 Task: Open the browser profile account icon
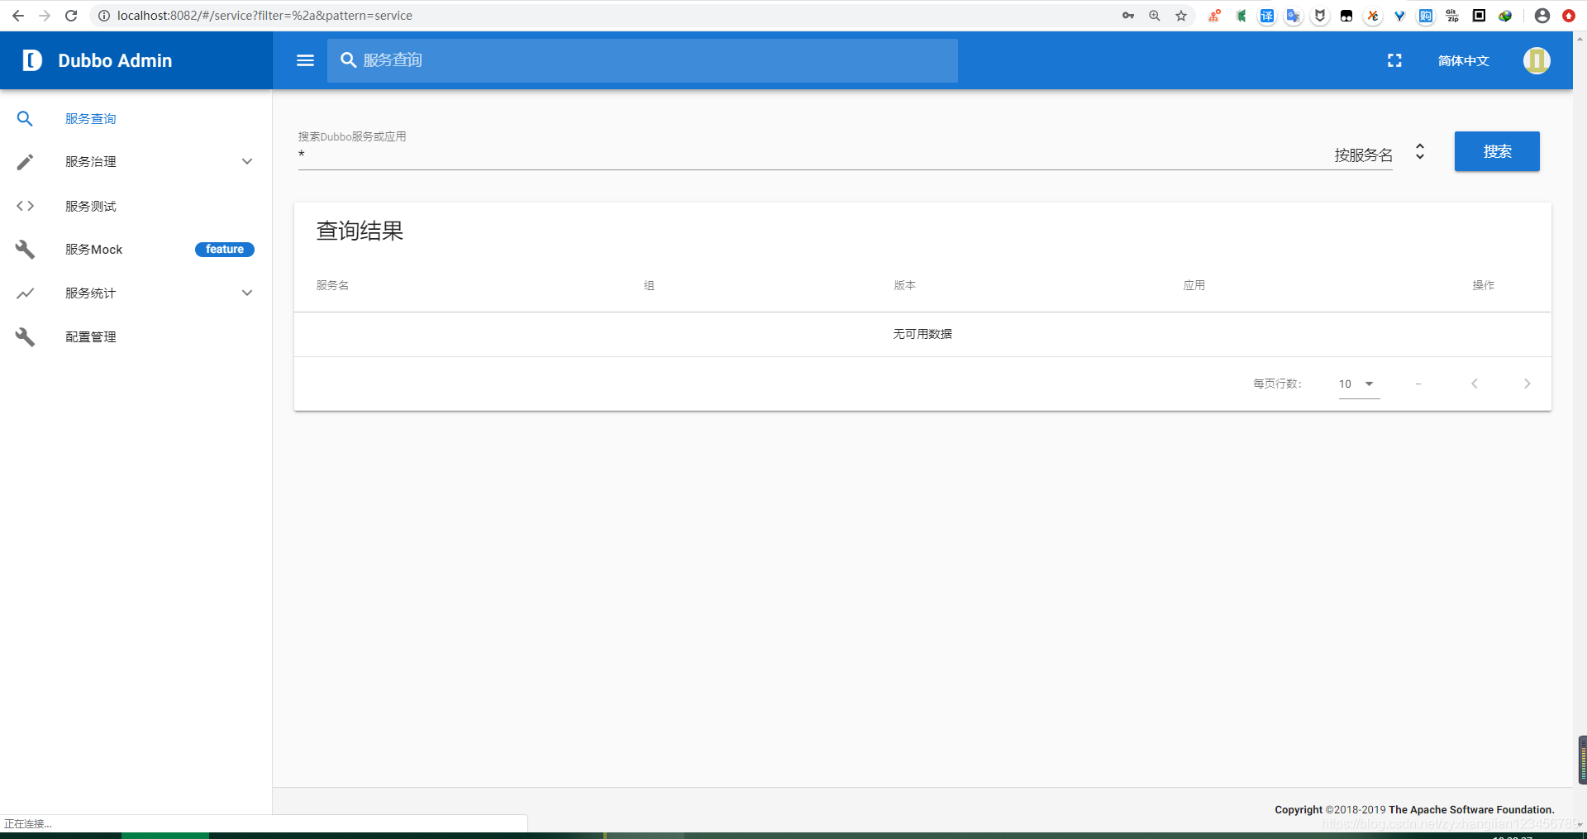tap(1542, 16)
